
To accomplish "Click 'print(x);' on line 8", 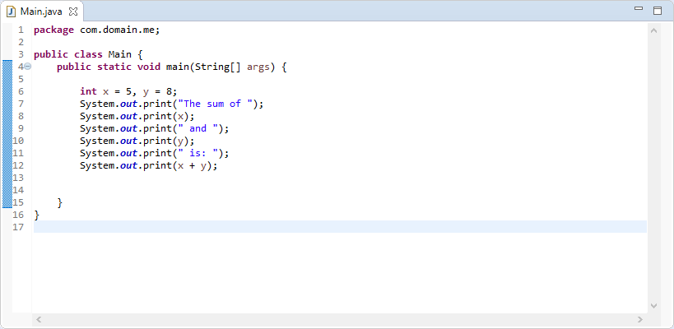I will pyautogui.click(x=169, y=116).
